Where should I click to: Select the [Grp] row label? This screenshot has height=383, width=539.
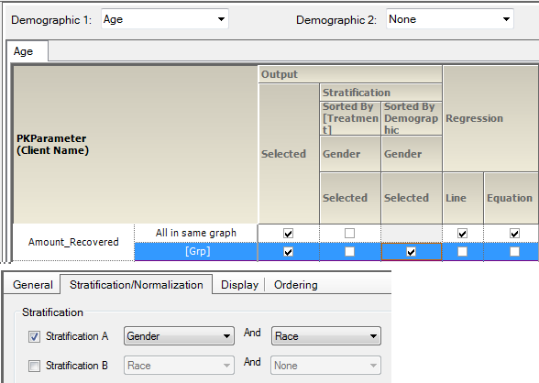(196, 251)
